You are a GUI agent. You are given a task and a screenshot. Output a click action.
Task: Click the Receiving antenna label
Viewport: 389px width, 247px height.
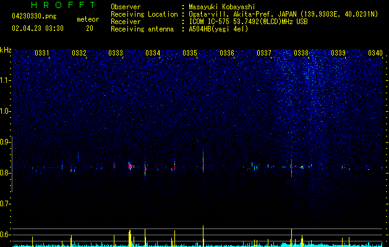pyautogui.click(x=142, y=29)
